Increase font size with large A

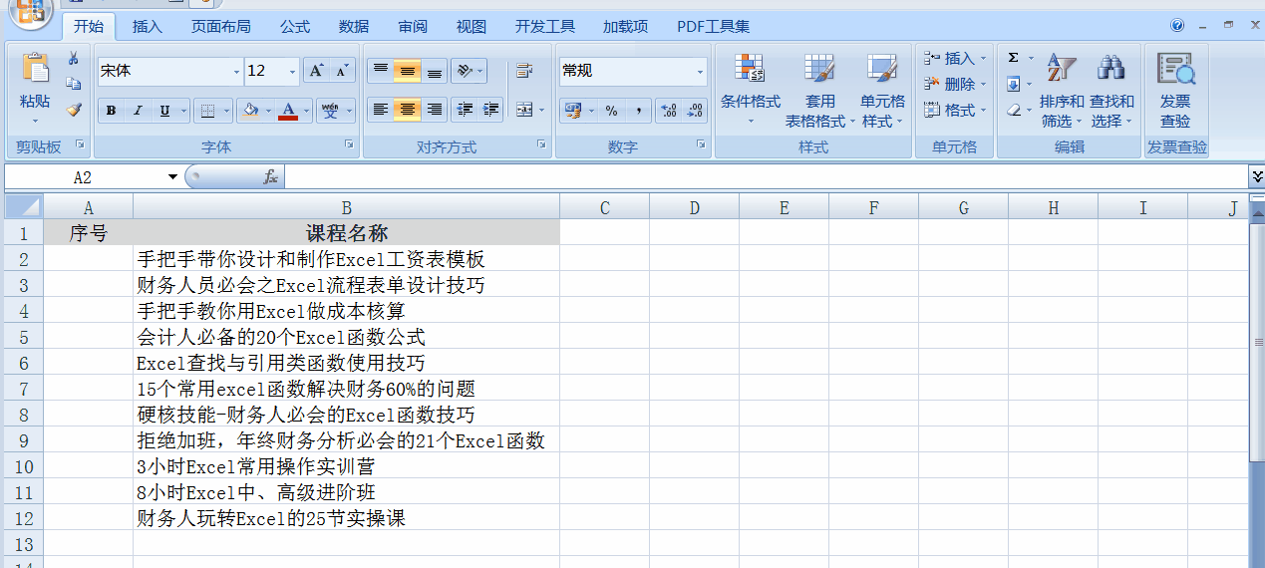(x=316, y=71)
